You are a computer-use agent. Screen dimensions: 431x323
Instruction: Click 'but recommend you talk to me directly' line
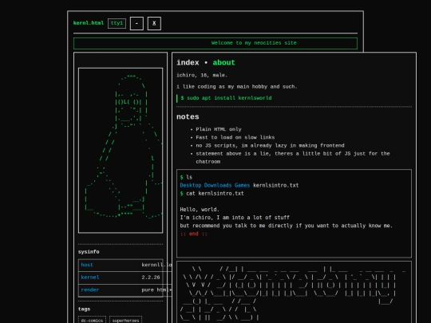click(287, 226)
